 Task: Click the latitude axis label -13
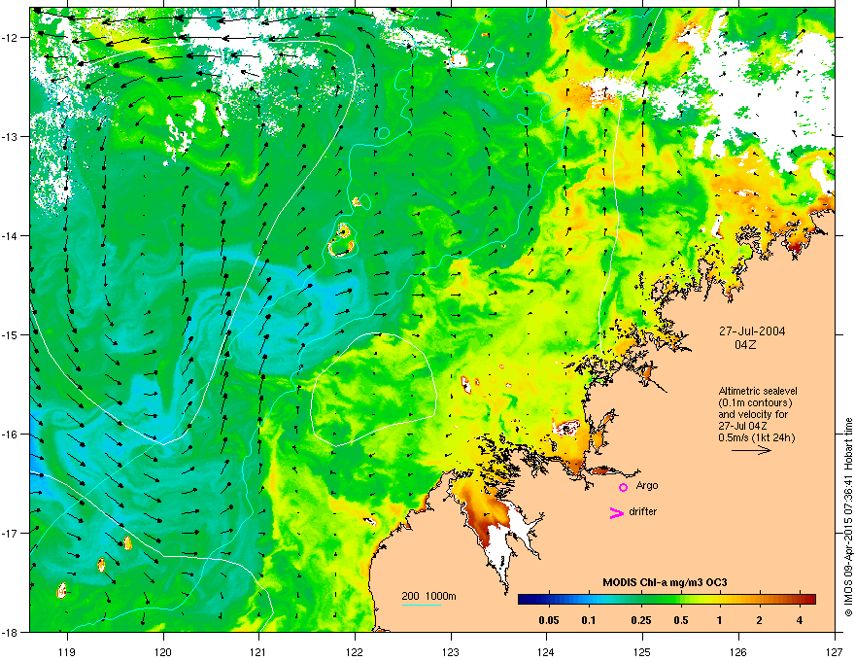(x=11, y=136)
